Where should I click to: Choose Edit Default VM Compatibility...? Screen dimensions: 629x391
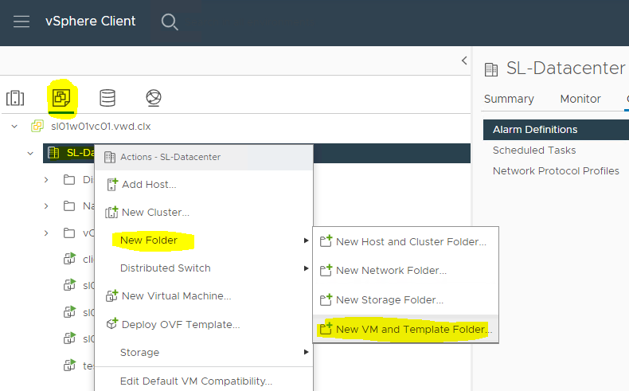(x=204, y=381)
